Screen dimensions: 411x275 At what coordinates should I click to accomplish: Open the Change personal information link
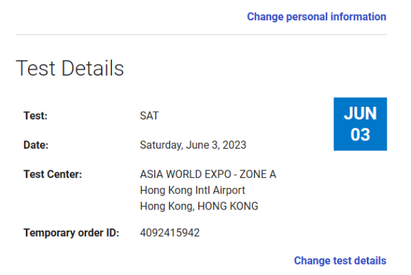click(316, 17)
